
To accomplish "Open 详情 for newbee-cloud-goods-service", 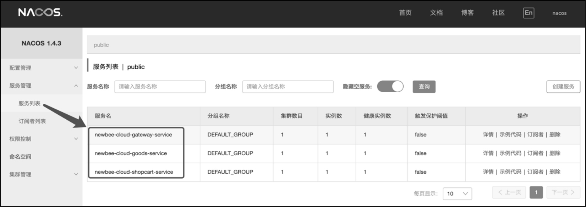I will point(488,153).
